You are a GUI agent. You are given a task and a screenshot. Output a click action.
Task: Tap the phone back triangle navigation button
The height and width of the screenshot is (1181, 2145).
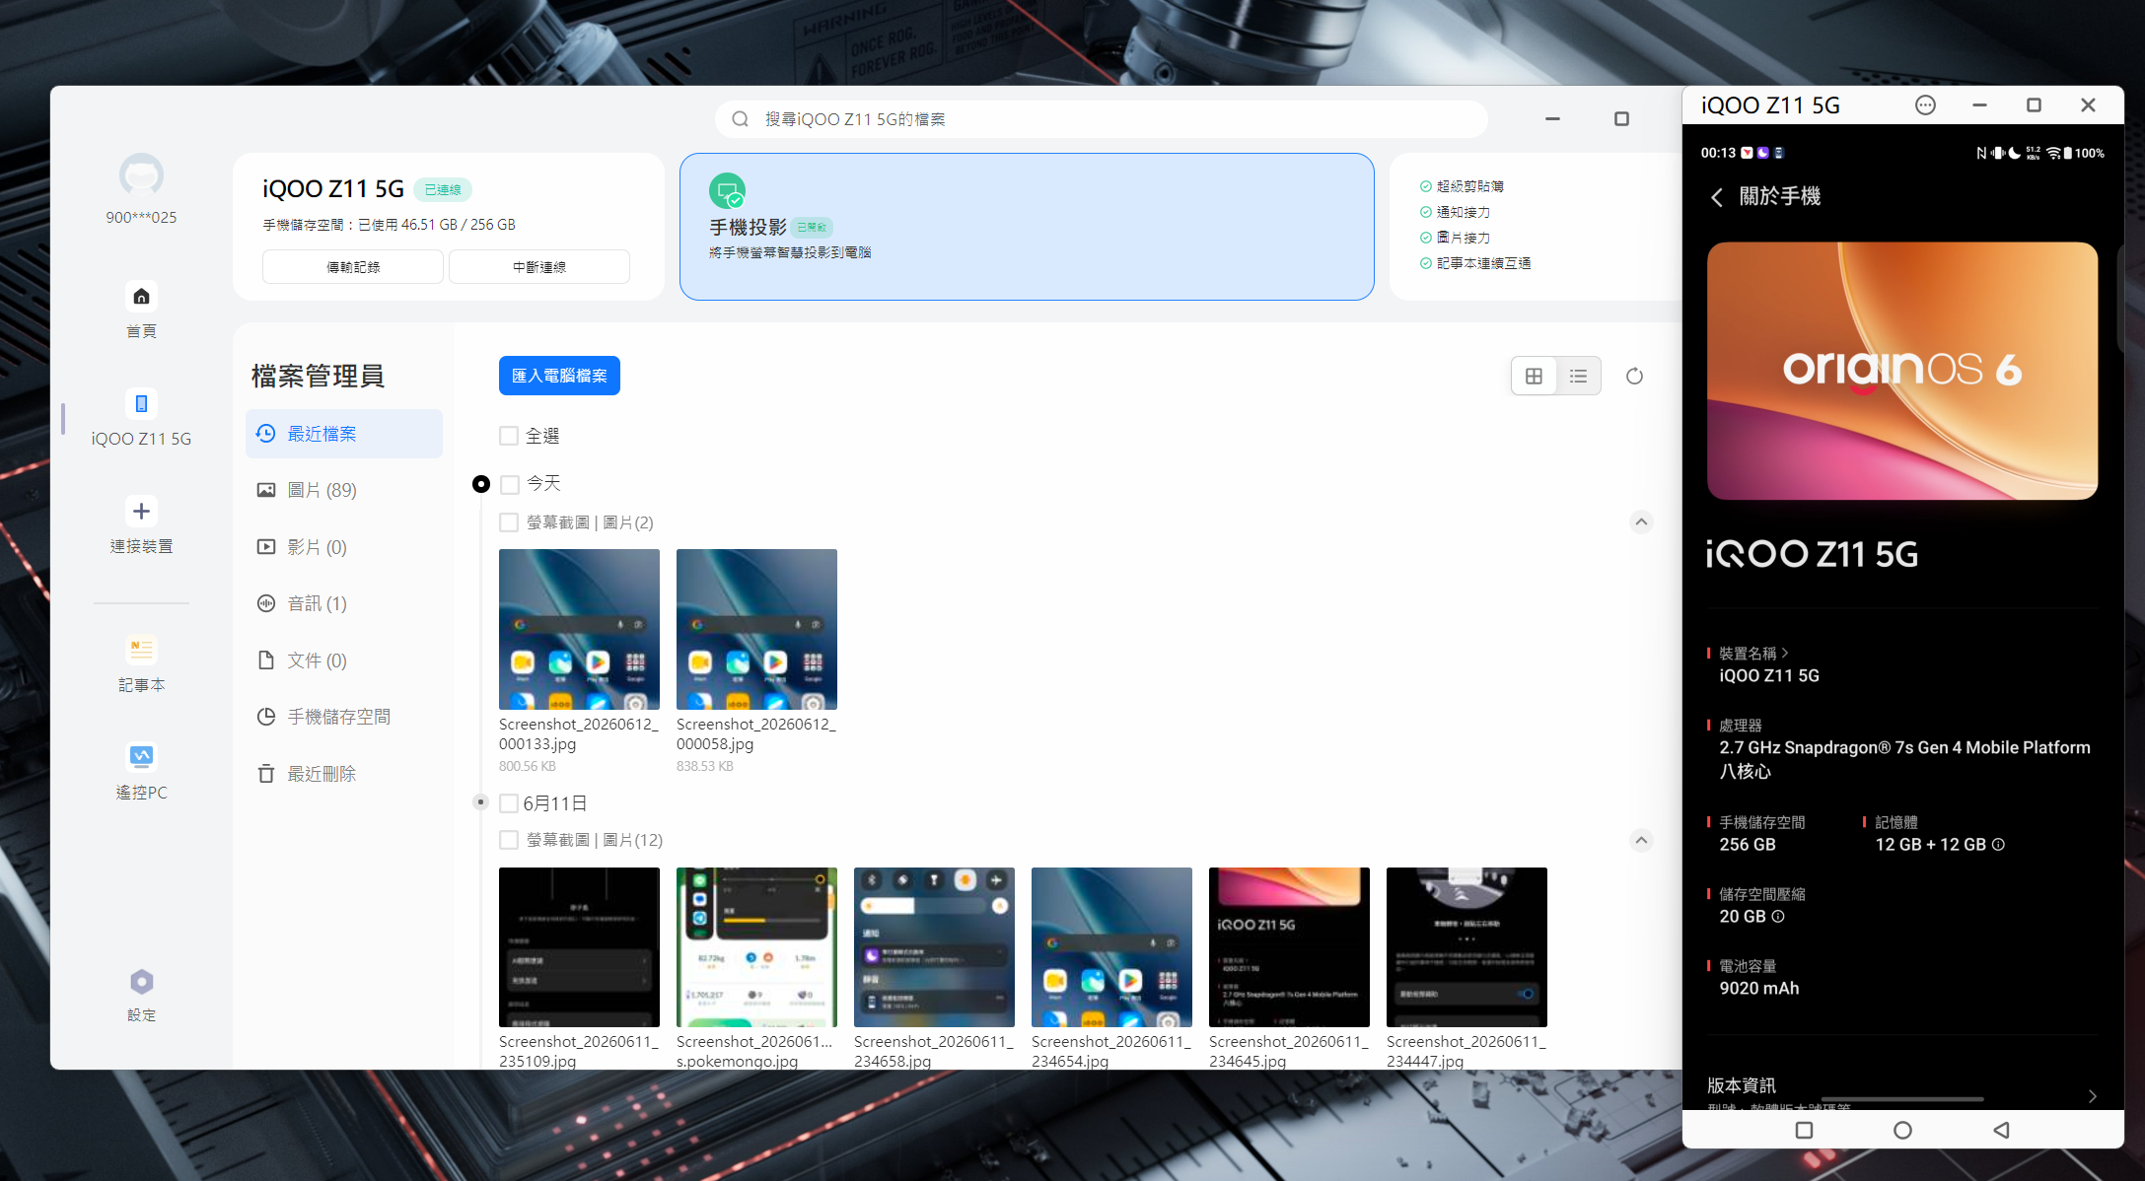[2001, 1130]
